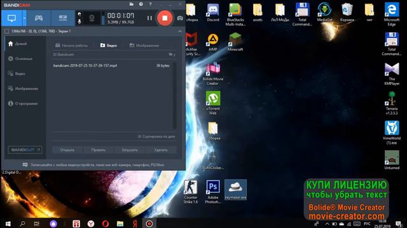Viewport: 407px width, 228px height.
Task: Stop recording with red button
Action: click(x=165, y=18)
